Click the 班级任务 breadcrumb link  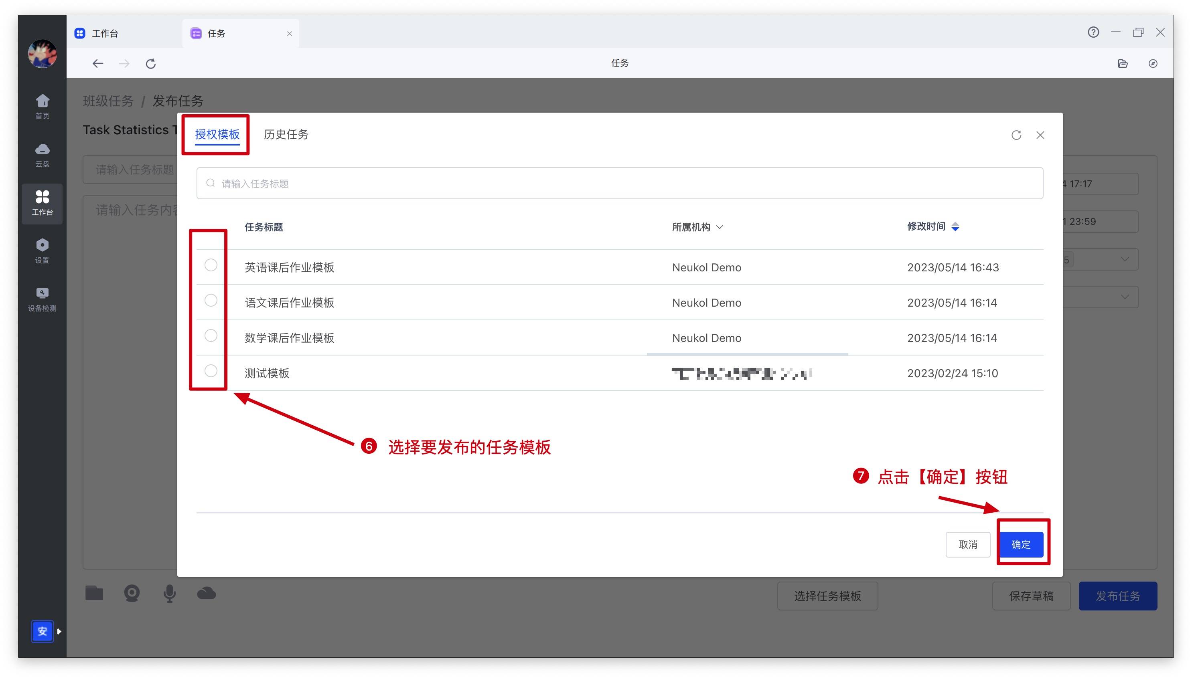tap(108, 101)
